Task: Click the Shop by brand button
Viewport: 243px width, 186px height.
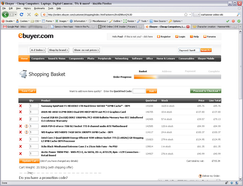Action: [x=58, y=50]
